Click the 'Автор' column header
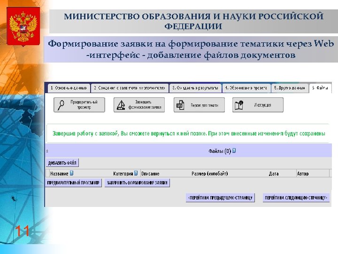The width and height of the screenshot is (338, 254). tap(303, 174)
